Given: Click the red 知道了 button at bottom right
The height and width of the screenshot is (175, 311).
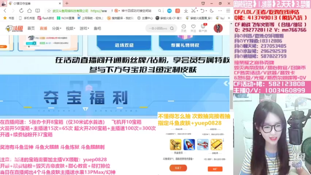Looking at the screenshot, I should 215,169.
